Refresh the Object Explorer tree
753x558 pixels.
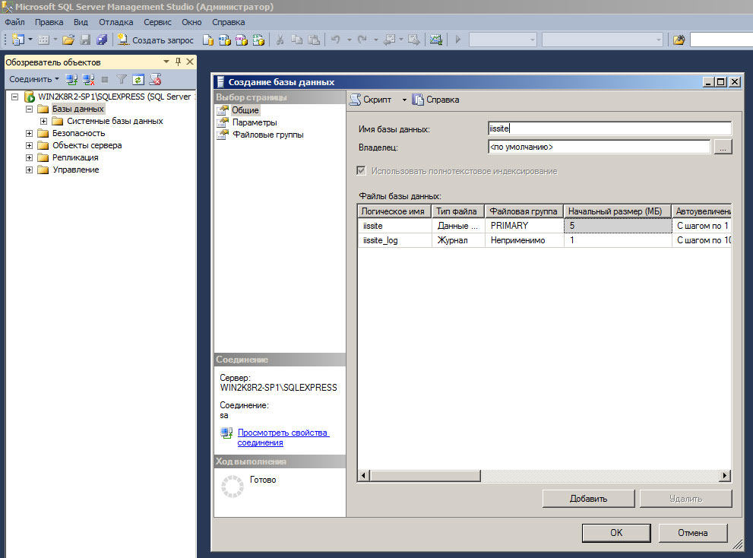138,79
